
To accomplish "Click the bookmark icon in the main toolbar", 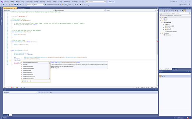I will pos(80,5).
